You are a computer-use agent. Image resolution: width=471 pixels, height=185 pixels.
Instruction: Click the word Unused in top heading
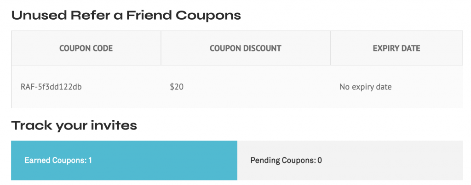click(39, 15)
